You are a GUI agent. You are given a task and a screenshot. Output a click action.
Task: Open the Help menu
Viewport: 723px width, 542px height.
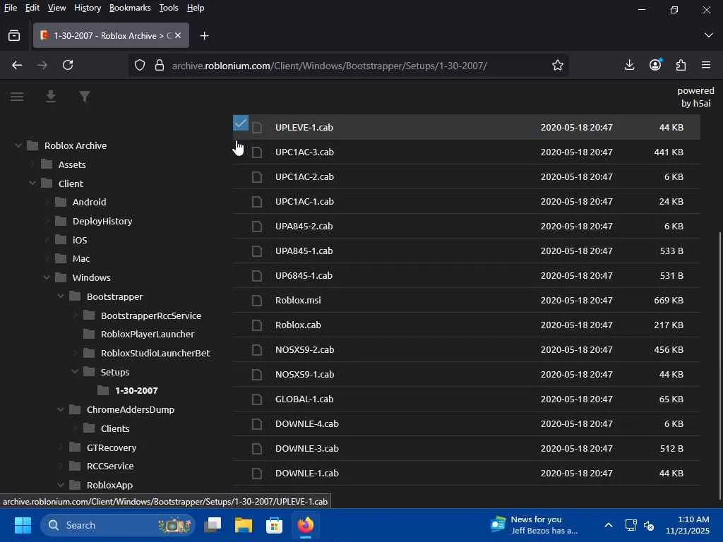(x=196, y=8)
